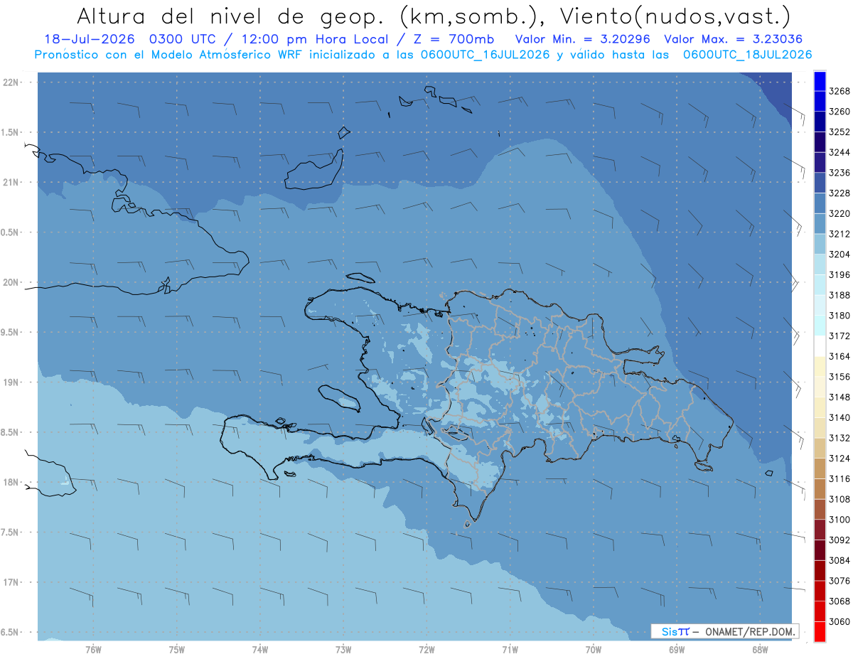The width and height of the screenshot is (853, 659).
Task: Click the colorbar swatch between 3228 and 3236
Action: coord(820,183)
